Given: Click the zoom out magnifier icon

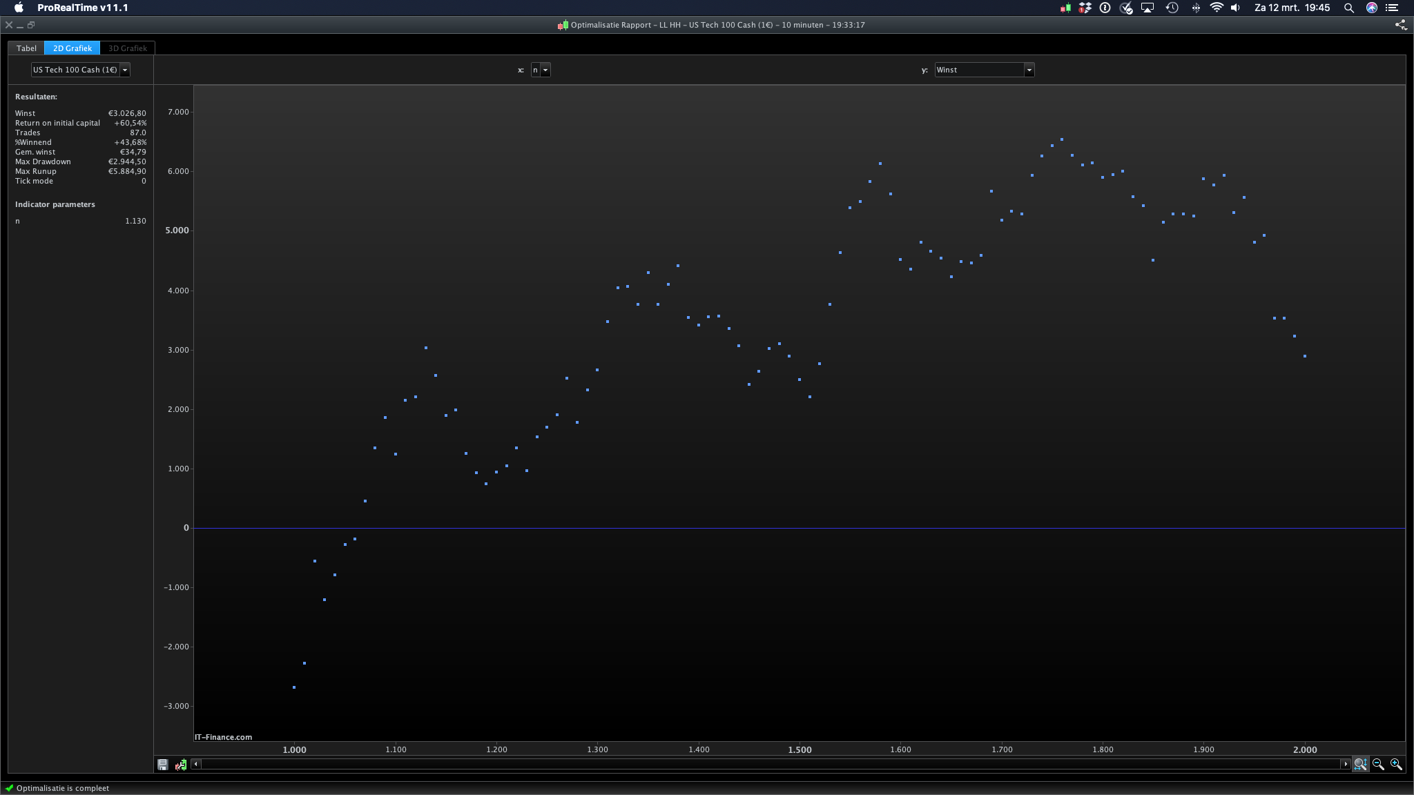Looking at the screenshot, I should coord(1378,764).
